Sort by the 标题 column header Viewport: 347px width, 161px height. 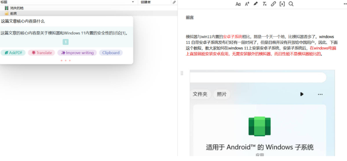pyautogui.click(x=4, y=2)
